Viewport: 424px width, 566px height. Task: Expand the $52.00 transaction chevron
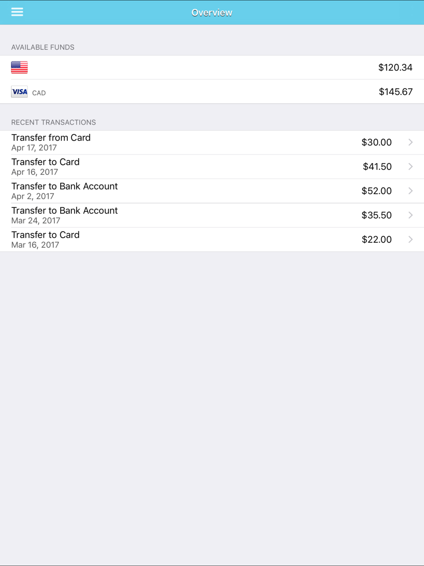(410, 191)
